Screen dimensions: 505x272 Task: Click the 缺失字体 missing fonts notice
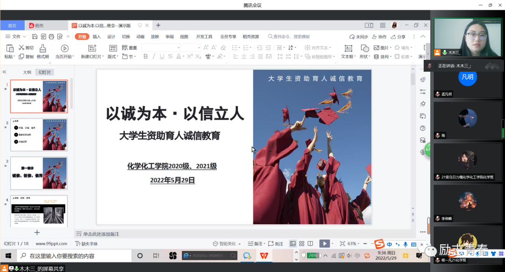click(87, 243)
